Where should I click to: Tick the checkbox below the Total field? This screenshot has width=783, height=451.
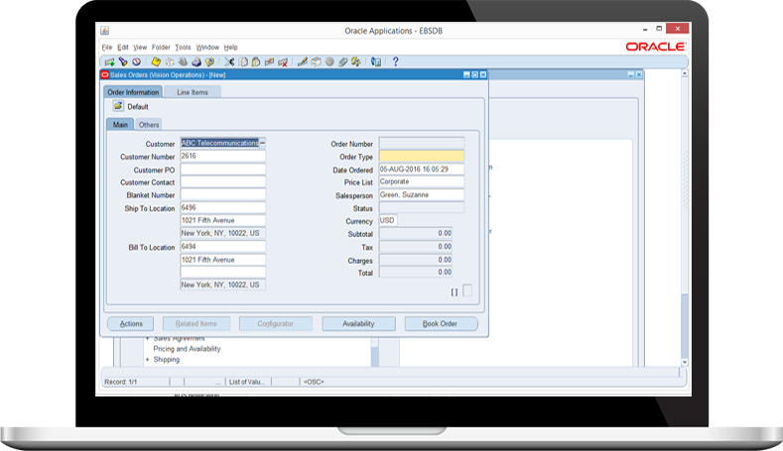[467, 290]
